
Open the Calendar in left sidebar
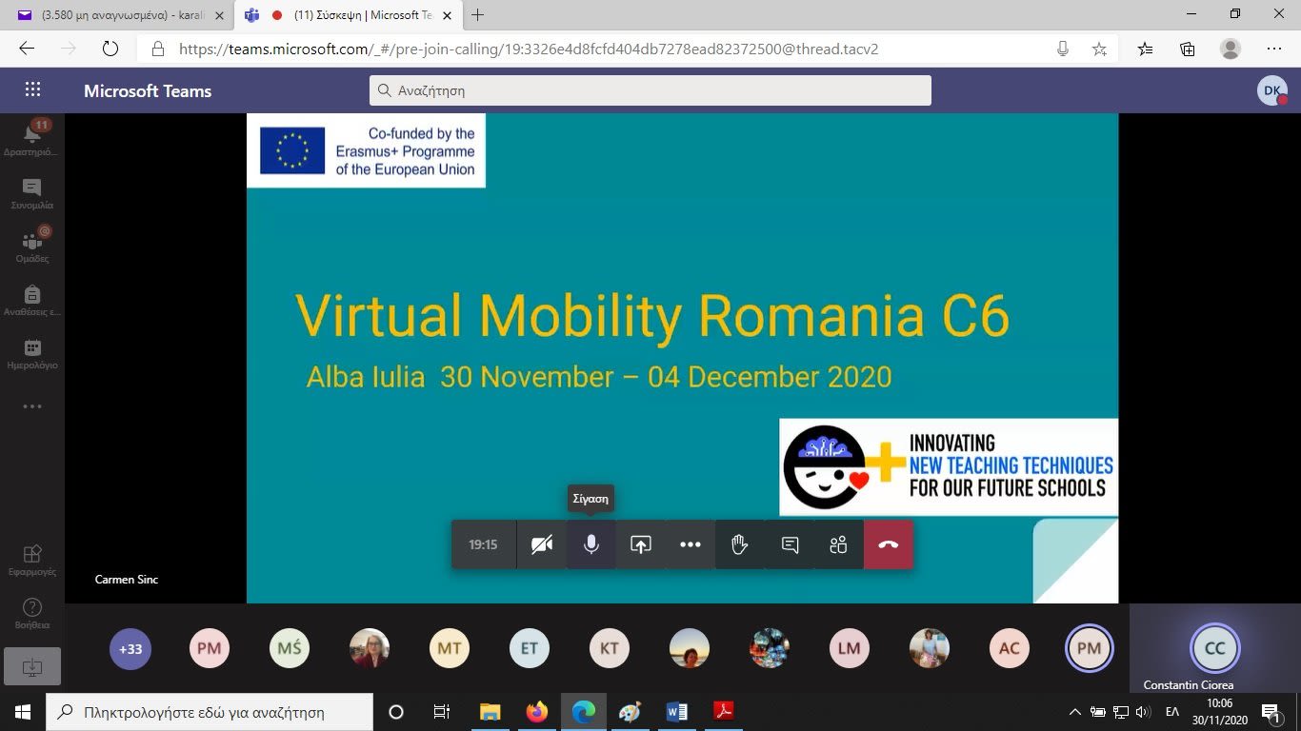(32, 352)
